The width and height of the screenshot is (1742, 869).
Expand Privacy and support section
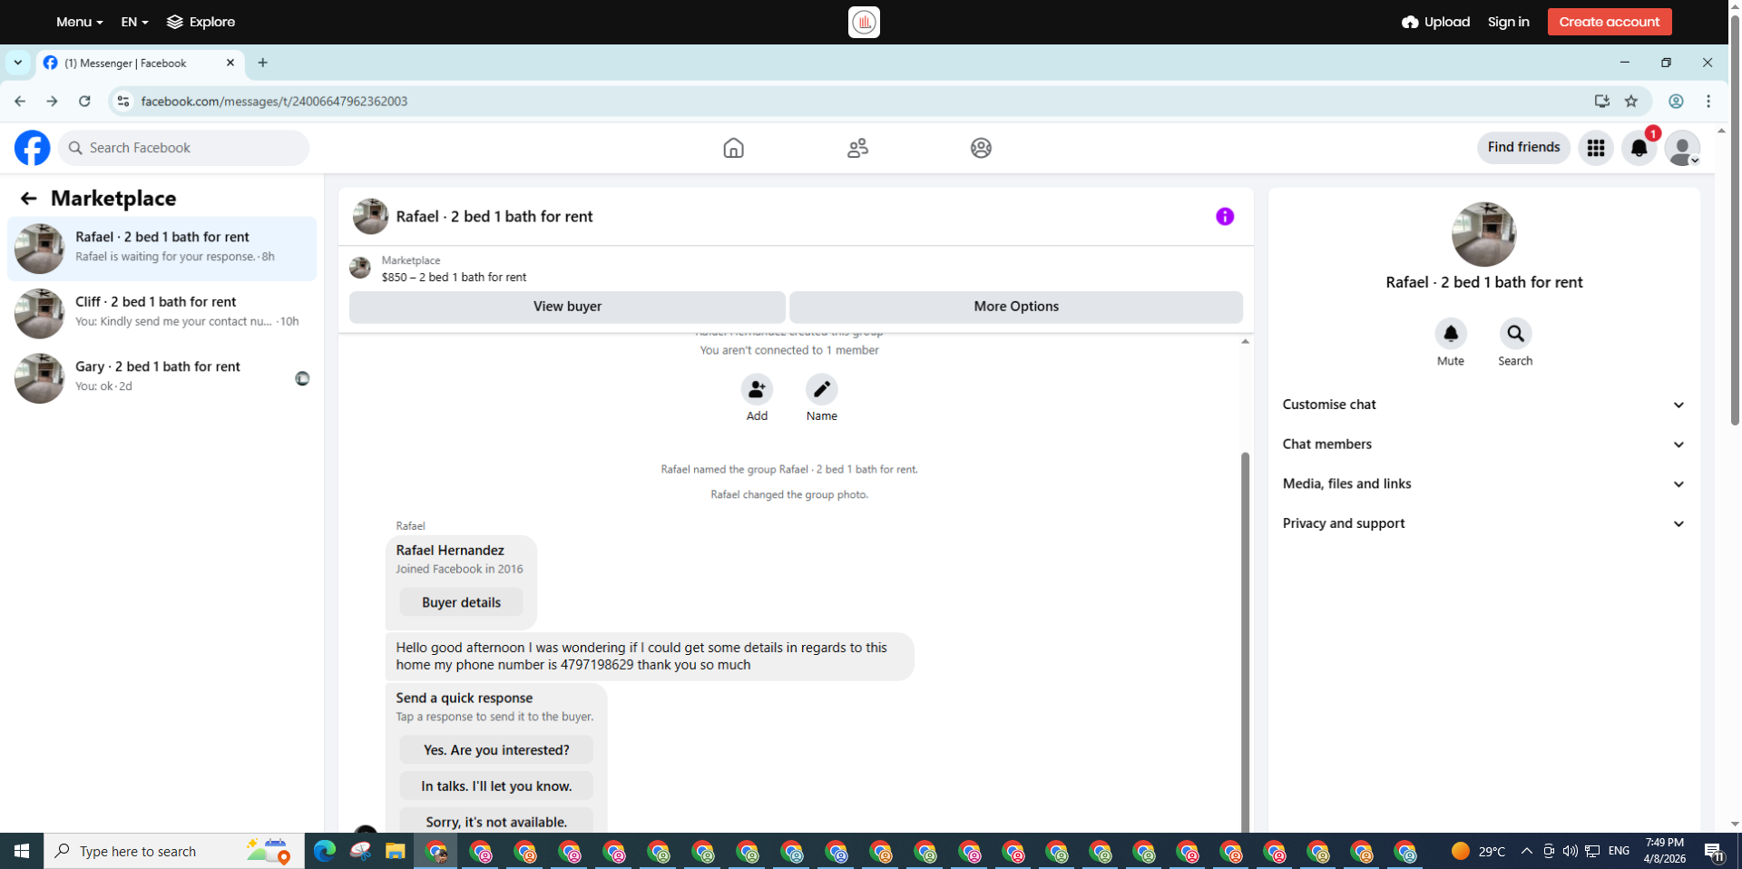[x=1483, y=523]
